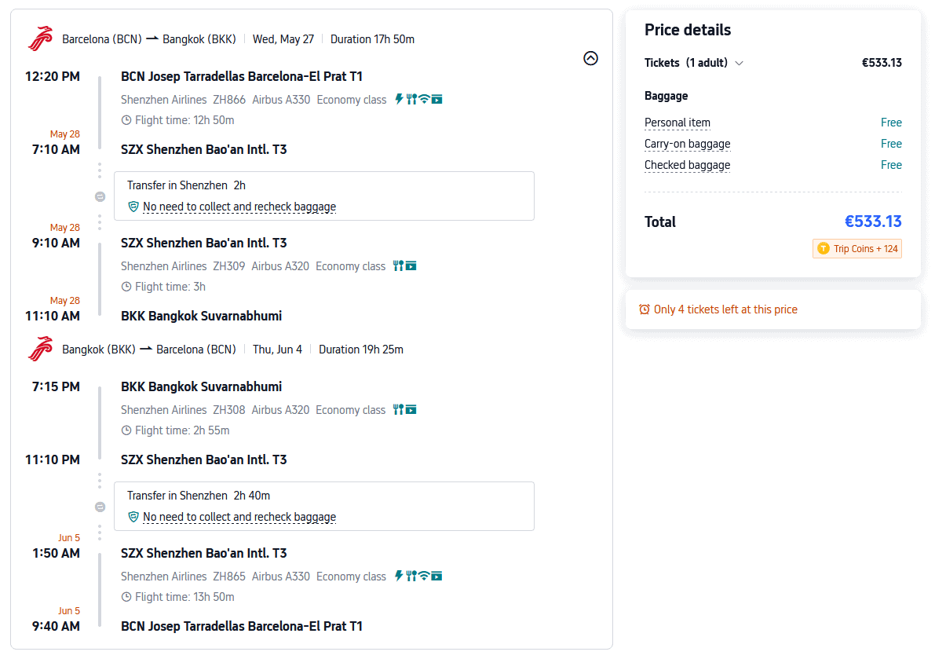Click the Wi-Fi icon for flight ZH866
The image size is (935, 659).
pos(424,99)
